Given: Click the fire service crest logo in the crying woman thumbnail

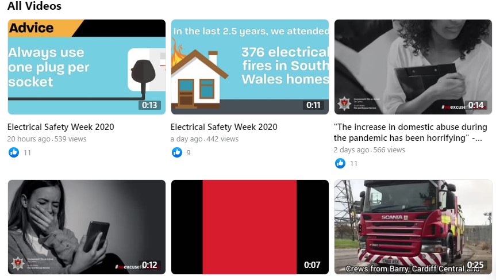Looking at the screenshot, I should point(18,263).
